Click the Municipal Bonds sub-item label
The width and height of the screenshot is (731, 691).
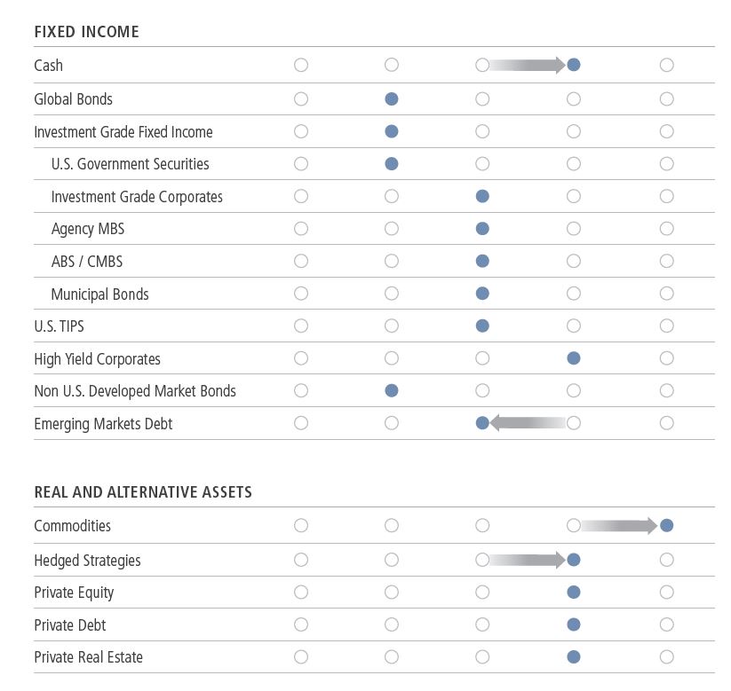coord(99,294)
